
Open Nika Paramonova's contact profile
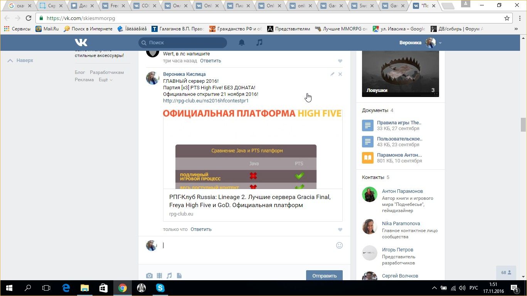(401, 224)
